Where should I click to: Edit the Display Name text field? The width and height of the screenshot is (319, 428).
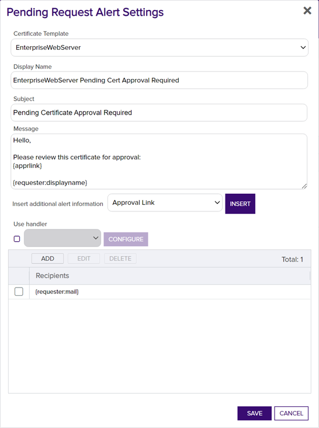[x=159, y=80]
